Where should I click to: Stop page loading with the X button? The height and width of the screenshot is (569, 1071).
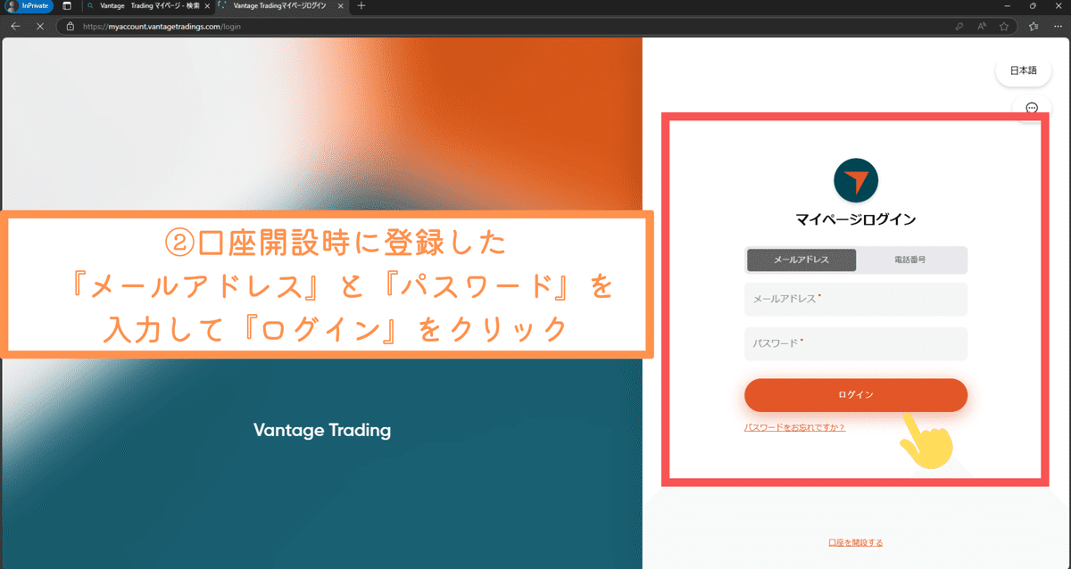41,27
